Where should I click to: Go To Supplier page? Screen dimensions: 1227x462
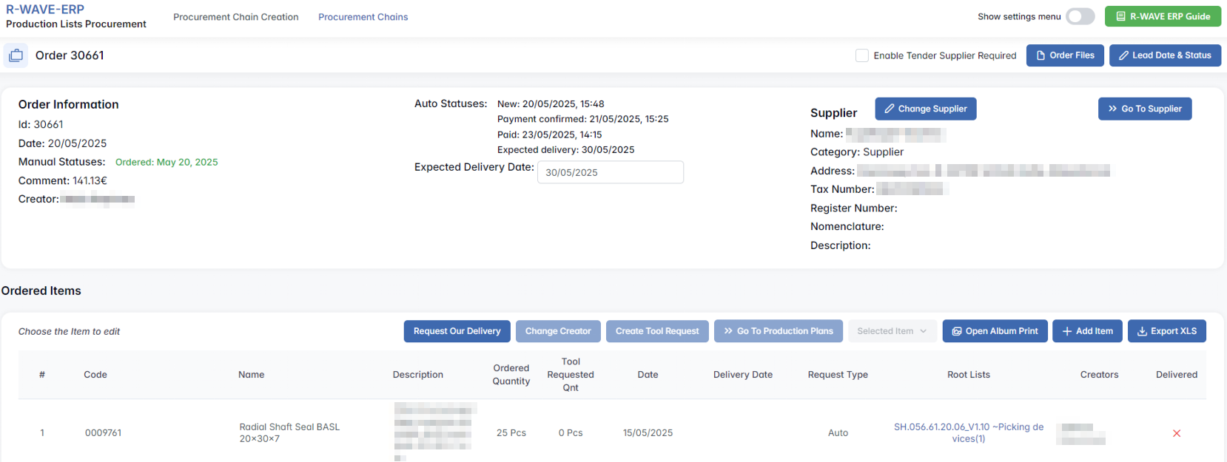1144,109
